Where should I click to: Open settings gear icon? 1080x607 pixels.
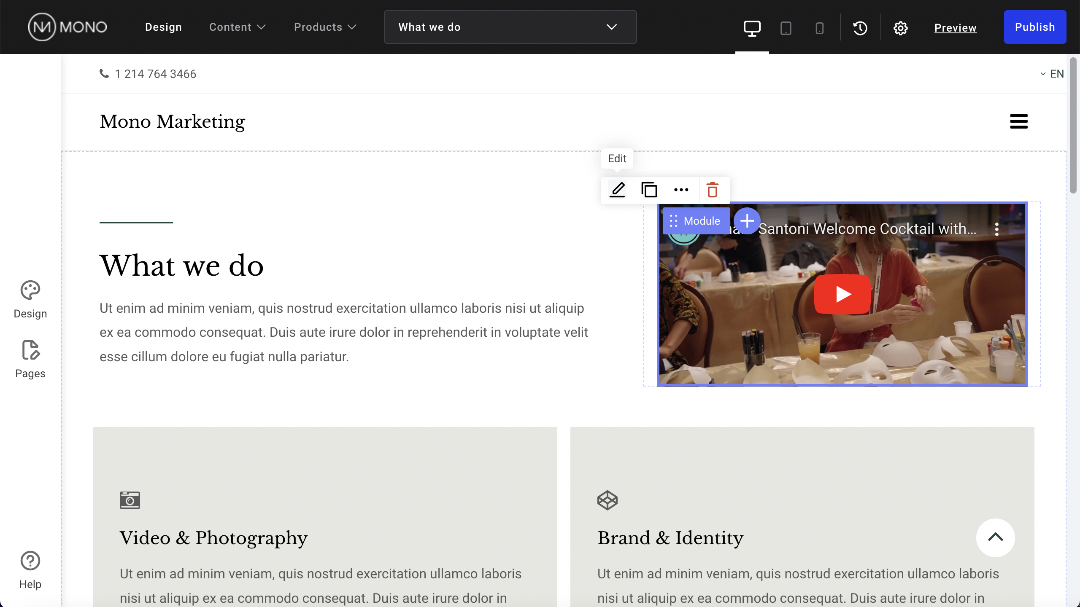tap(901, 28)
